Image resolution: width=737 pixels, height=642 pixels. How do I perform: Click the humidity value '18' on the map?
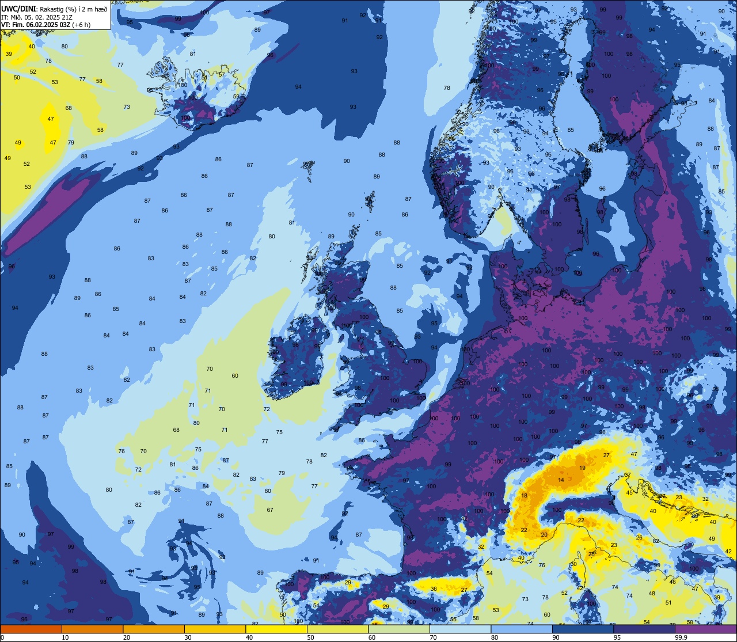pos(524,495)
